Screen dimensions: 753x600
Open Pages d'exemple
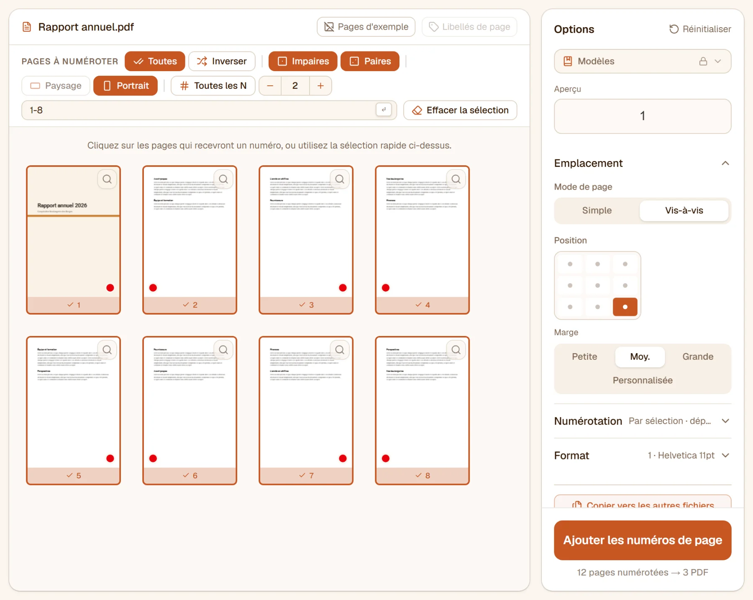coord(366,27)
